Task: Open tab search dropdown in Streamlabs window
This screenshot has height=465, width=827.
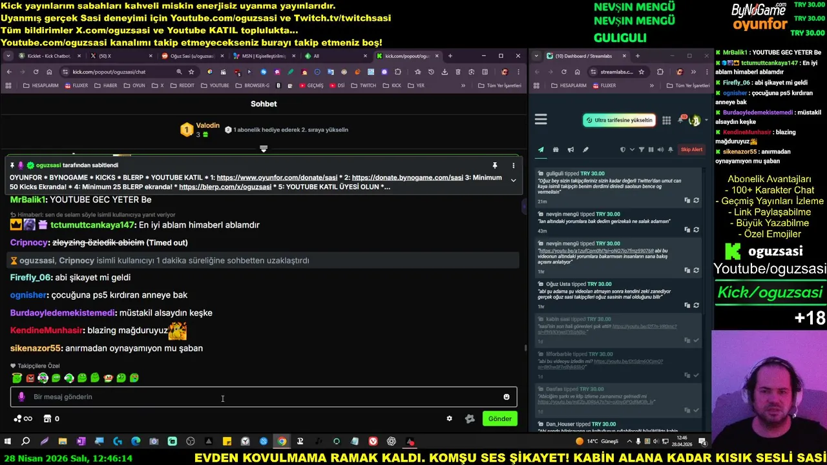Action: pos(536,56)
